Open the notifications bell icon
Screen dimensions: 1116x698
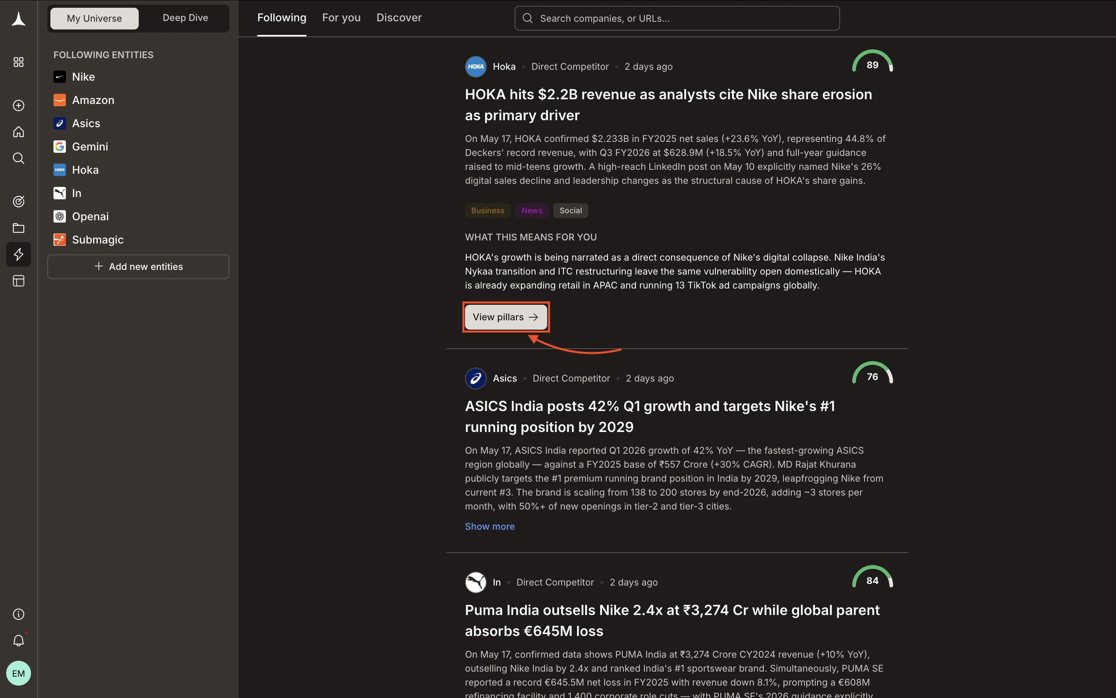(x=19, y=641)
